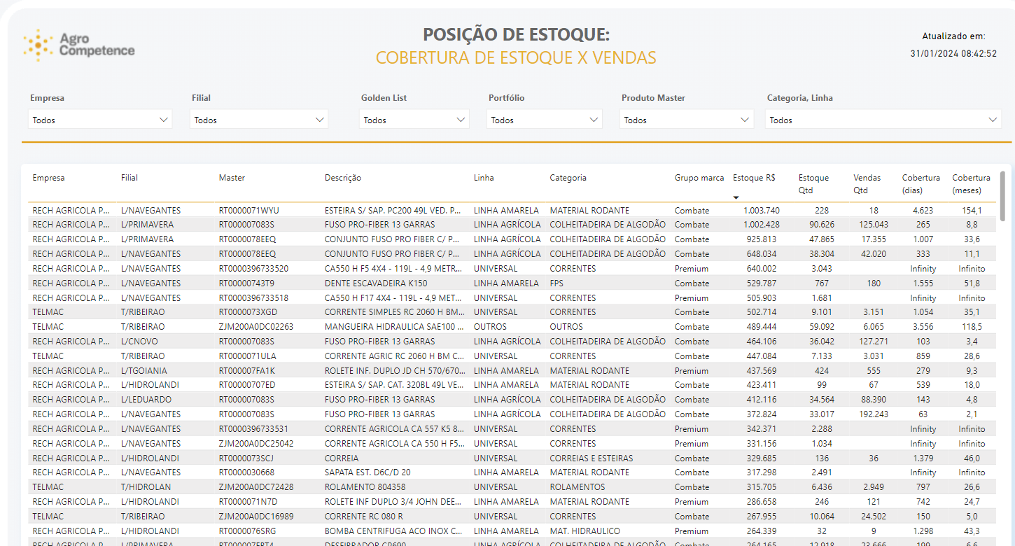Click the table vertical scrollbar thumb
1015x546 pixels.
(x=1003, y=197)
